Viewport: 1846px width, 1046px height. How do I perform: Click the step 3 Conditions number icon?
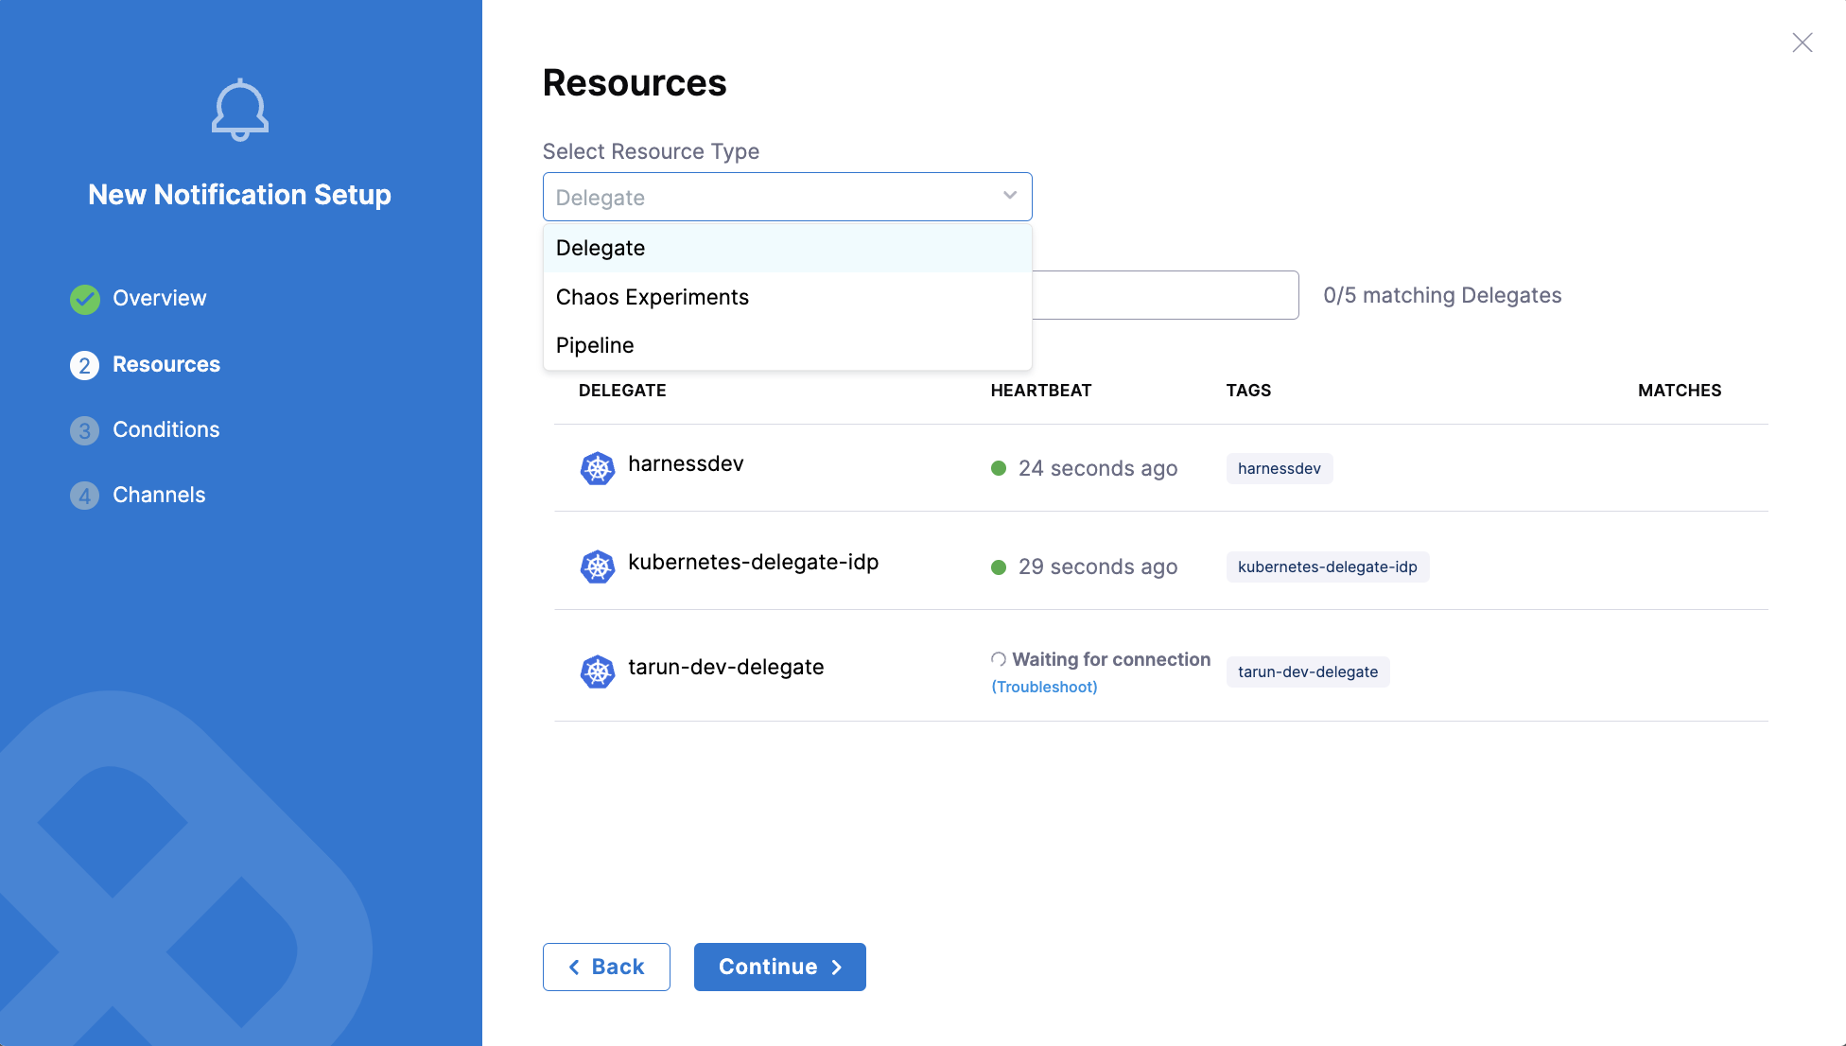coord(85,430)
